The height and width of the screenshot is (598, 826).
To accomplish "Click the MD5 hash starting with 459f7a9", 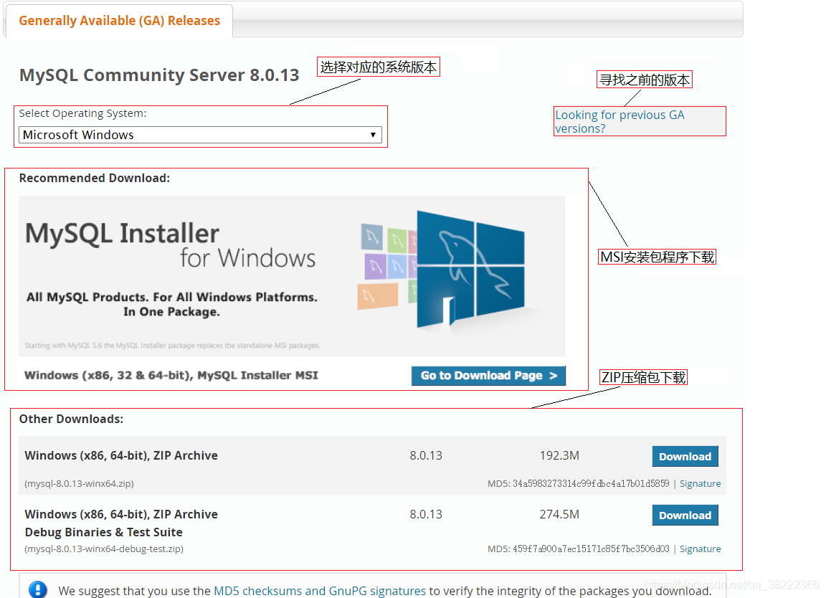I will (x=591, y=549).
